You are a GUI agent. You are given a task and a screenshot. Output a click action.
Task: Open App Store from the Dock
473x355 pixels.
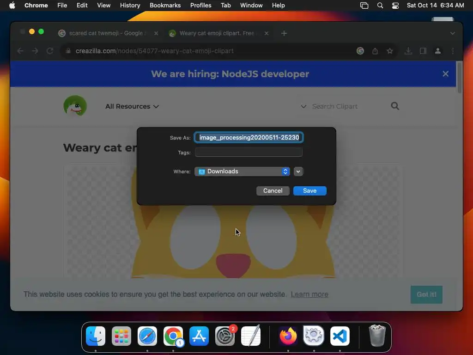[199, 336]
